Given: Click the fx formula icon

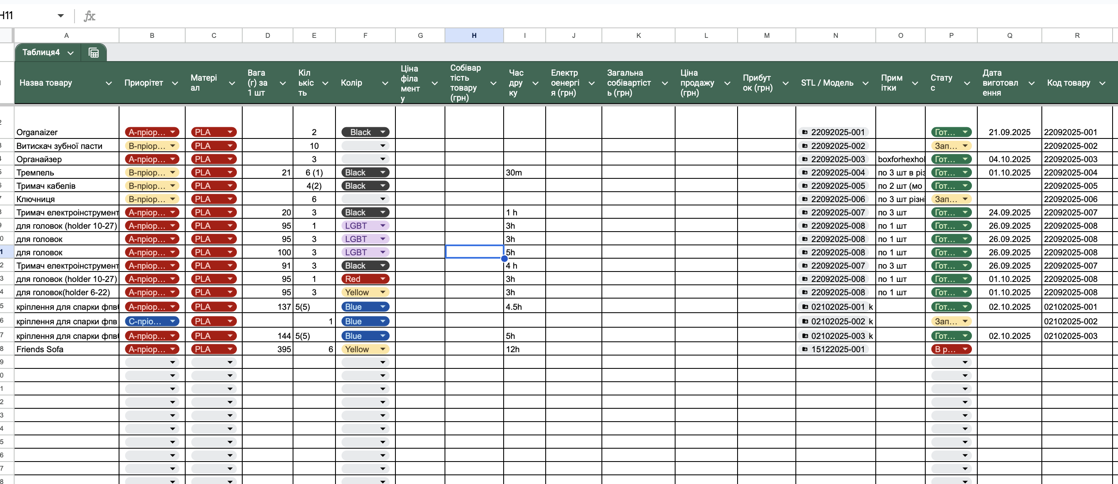Looking at the screenshot, I should [x=89, y=16].
